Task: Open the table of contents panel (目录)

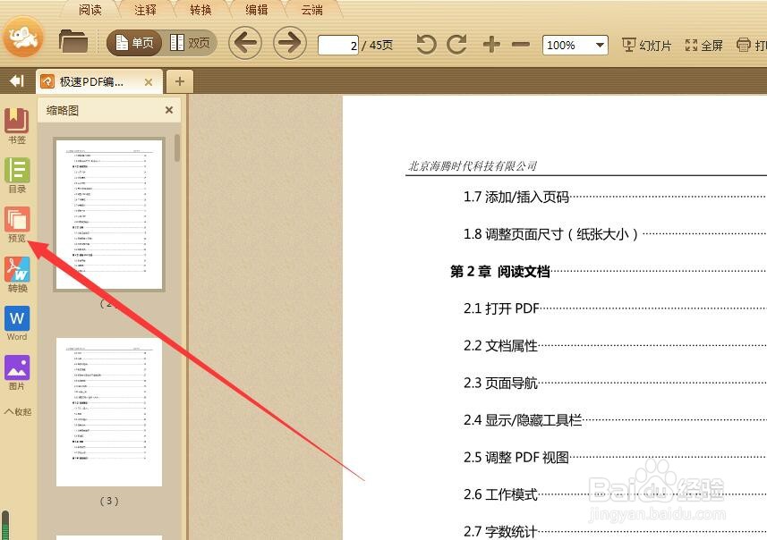Action: pos(17,175)
